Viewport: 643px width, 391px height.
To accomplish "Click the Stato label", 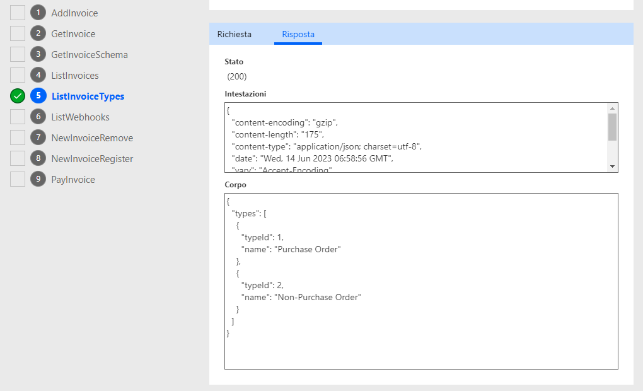I will tap(234, 62).
